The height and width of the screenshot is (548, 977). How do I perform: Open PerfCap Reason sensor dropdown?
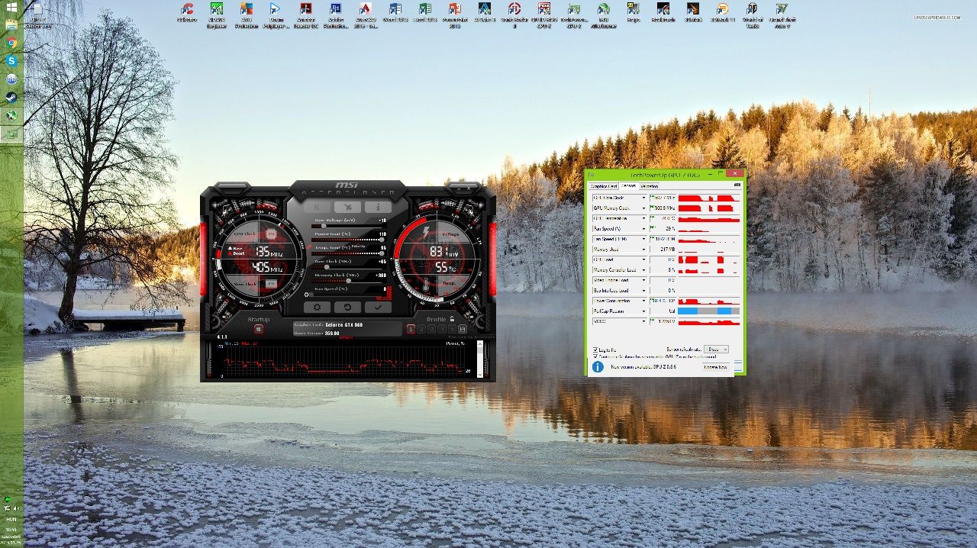pyautogui.click(x=643, y=311)
